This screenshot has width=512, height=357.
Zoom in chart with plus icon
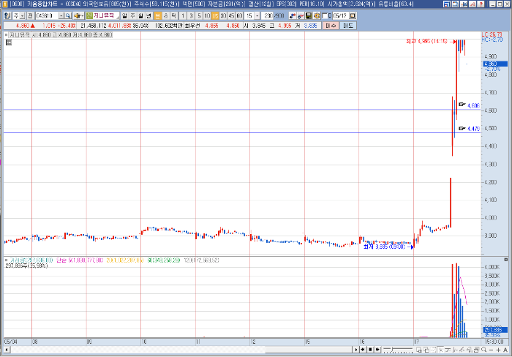[498, 350]
